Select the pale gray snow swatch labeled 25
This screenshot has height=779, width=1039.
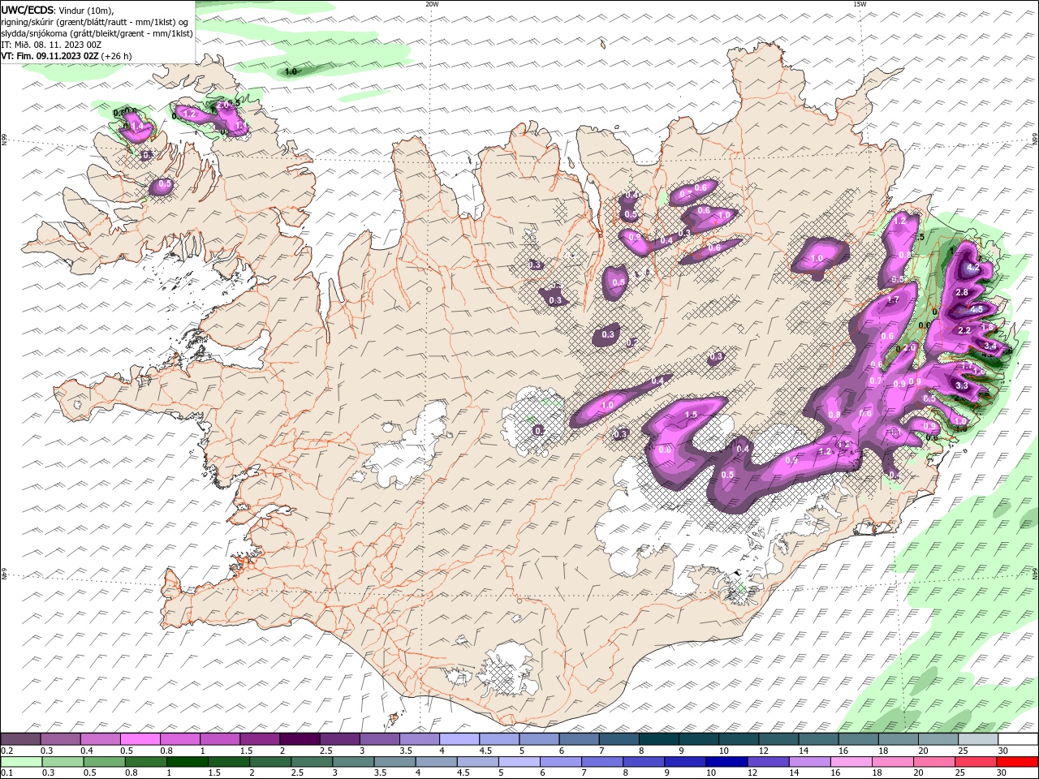[x=978, y=739]
